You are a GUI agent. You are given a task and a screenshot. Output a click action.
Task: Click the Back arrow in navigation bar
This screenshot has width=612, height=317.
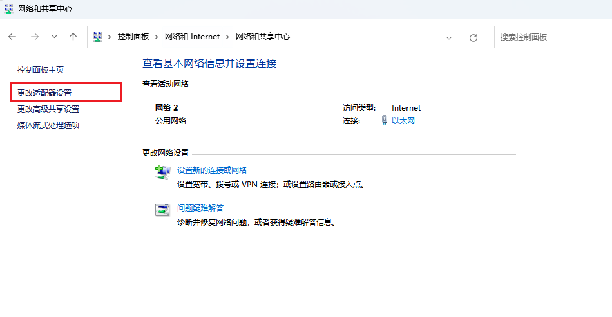[x=12, y=37]
